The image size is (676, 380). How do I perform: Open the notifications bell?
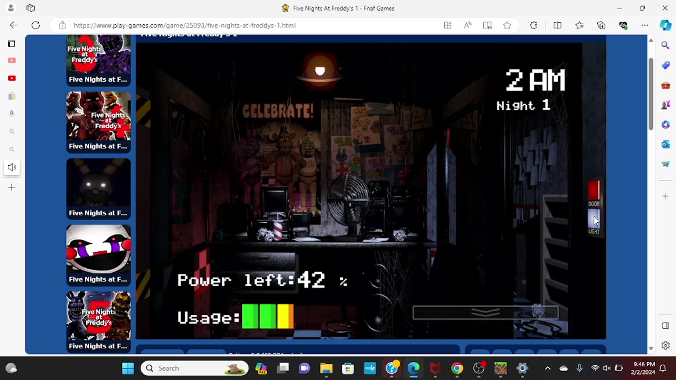(663, 368)
